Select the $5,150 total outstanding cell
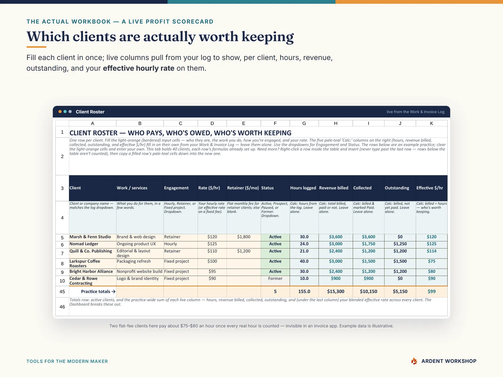 click(x=400, y=292)
